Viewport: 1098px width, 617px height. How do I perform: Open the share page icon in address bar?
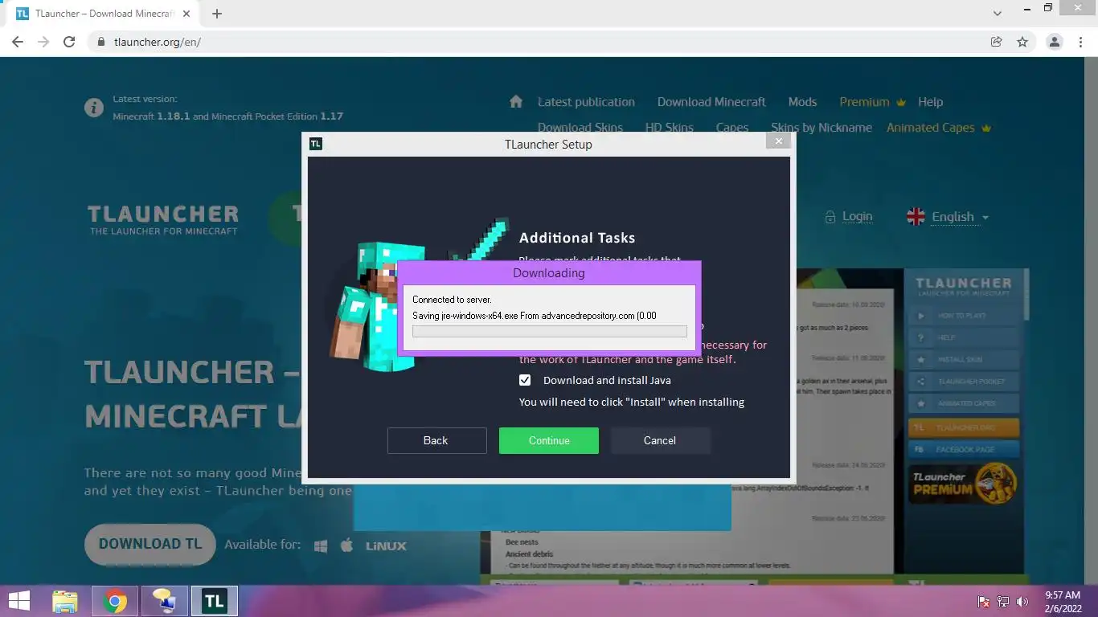click(997, 42)
